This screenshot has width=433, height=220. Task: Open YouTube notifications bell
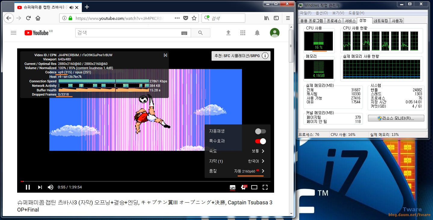257,33
